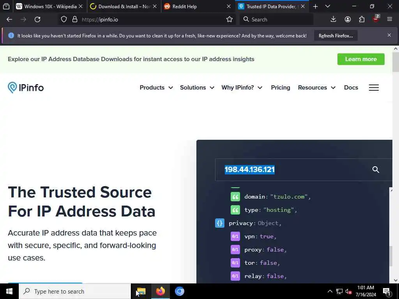Collapse the privacy Object braces icon
The image size is (399, 299).
coord(220,223)
